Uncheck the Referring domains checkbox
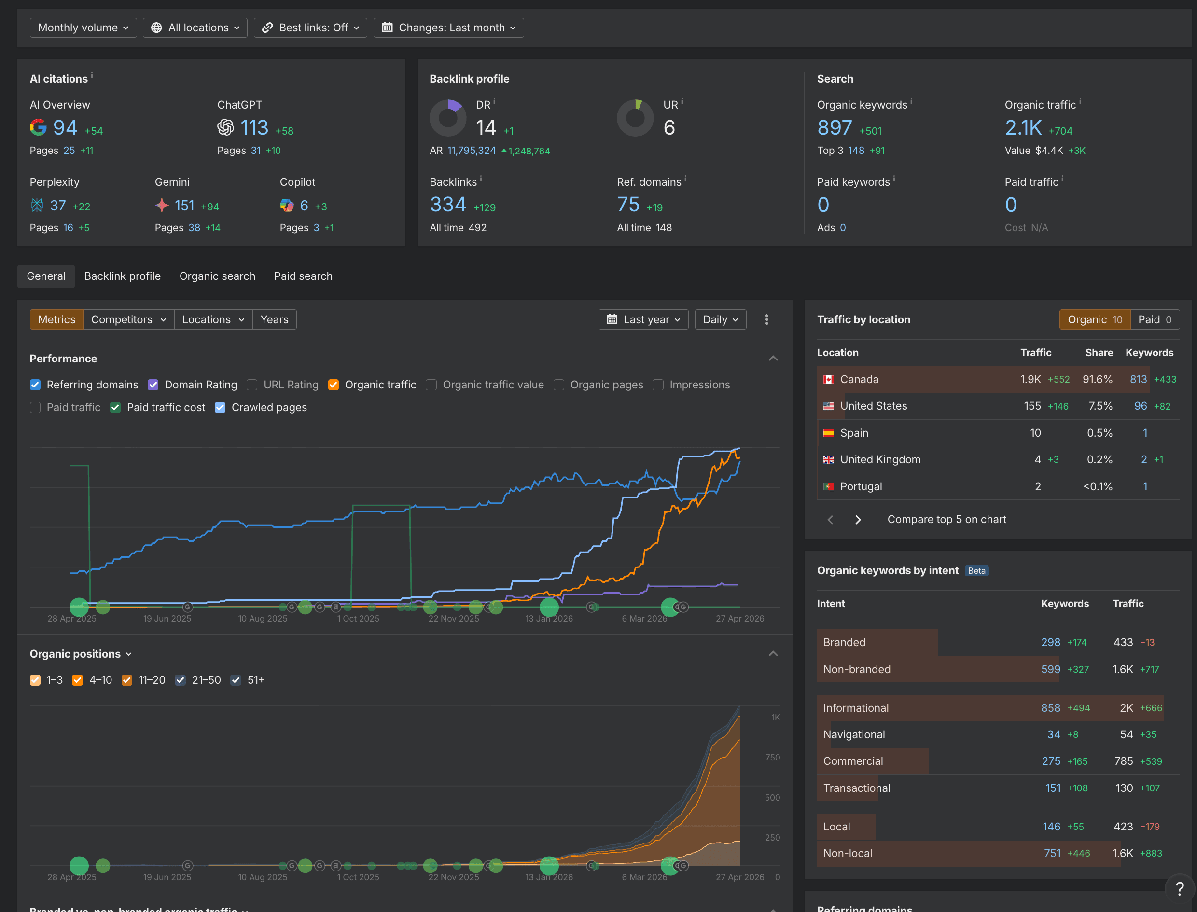The height and width of the screenshot is (912, 1197). coord(35,385)
